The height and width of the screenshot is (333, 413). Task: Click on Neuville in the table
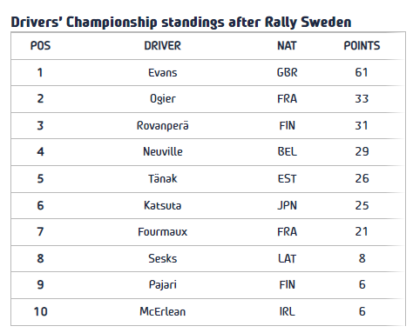(163, 151)
